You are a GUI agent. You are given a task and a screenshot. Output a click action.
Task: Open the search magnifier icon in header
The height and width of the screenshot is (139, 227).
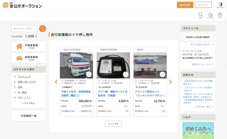point(200,15)
